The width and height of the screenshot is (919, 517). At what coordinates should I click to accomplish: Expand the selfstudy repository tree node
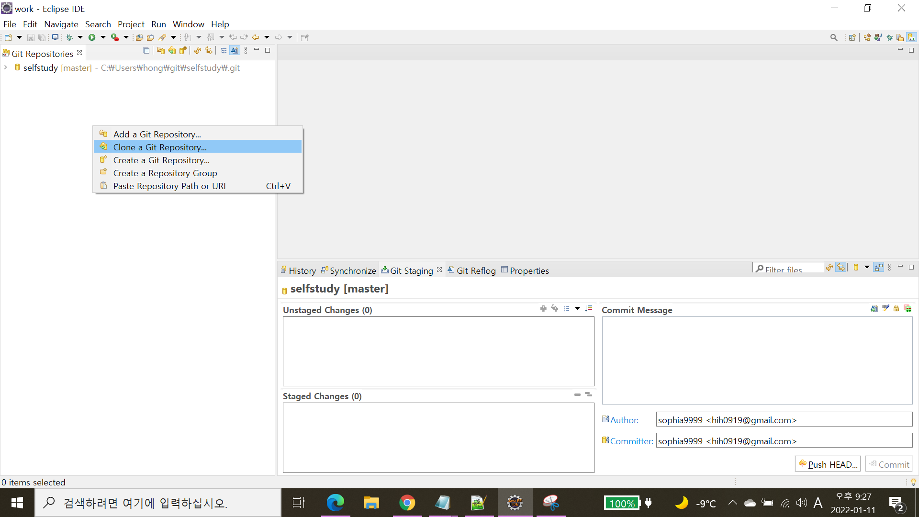(6, 67)
